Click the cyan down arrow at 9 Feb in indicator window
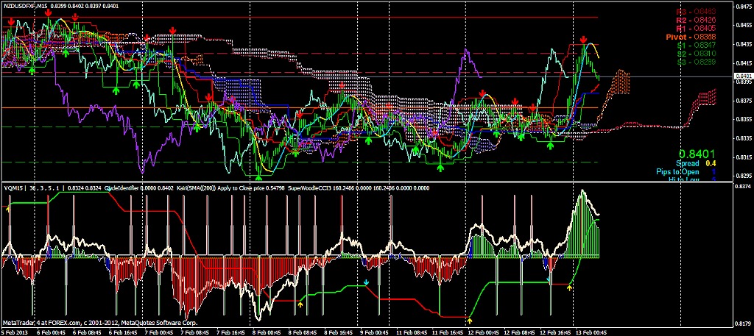 click(367, 282)
